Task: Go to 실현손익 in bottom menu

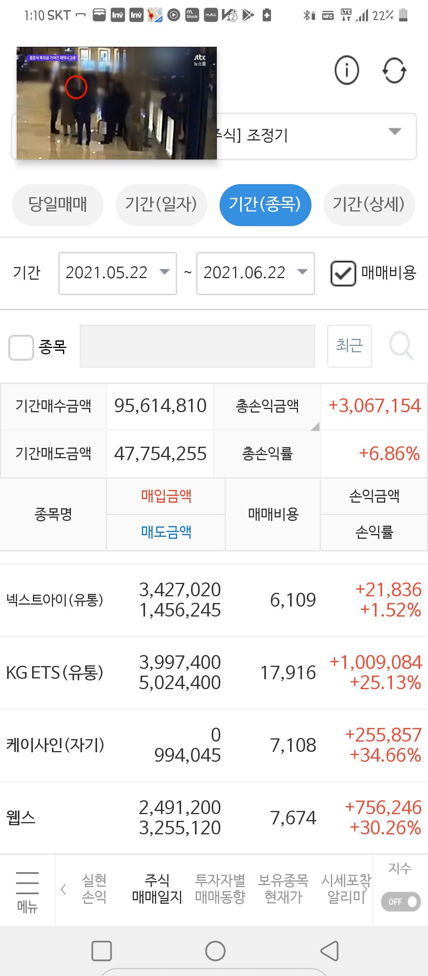Action: coord(94,889)
